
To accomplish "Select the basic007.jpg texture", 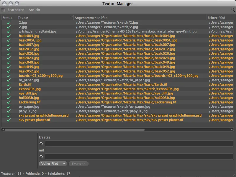I will point(29,45).
